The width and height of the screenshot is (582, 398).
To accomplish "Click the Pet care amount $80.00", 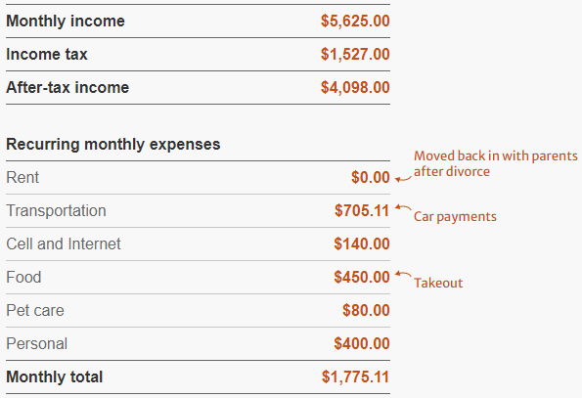I will 366,310.
